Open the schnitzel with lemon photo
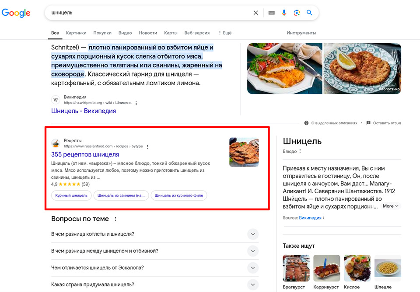Viewport: 420px width, 292px height. point(362,69)
